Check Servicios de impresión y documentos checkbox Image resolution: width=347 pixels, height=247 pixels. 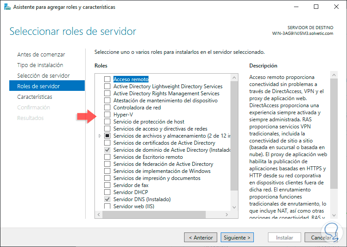107,178
